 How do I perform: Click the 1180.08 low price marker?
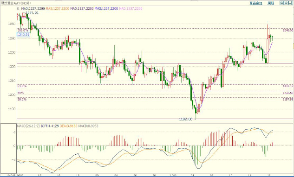pos(186,119)
